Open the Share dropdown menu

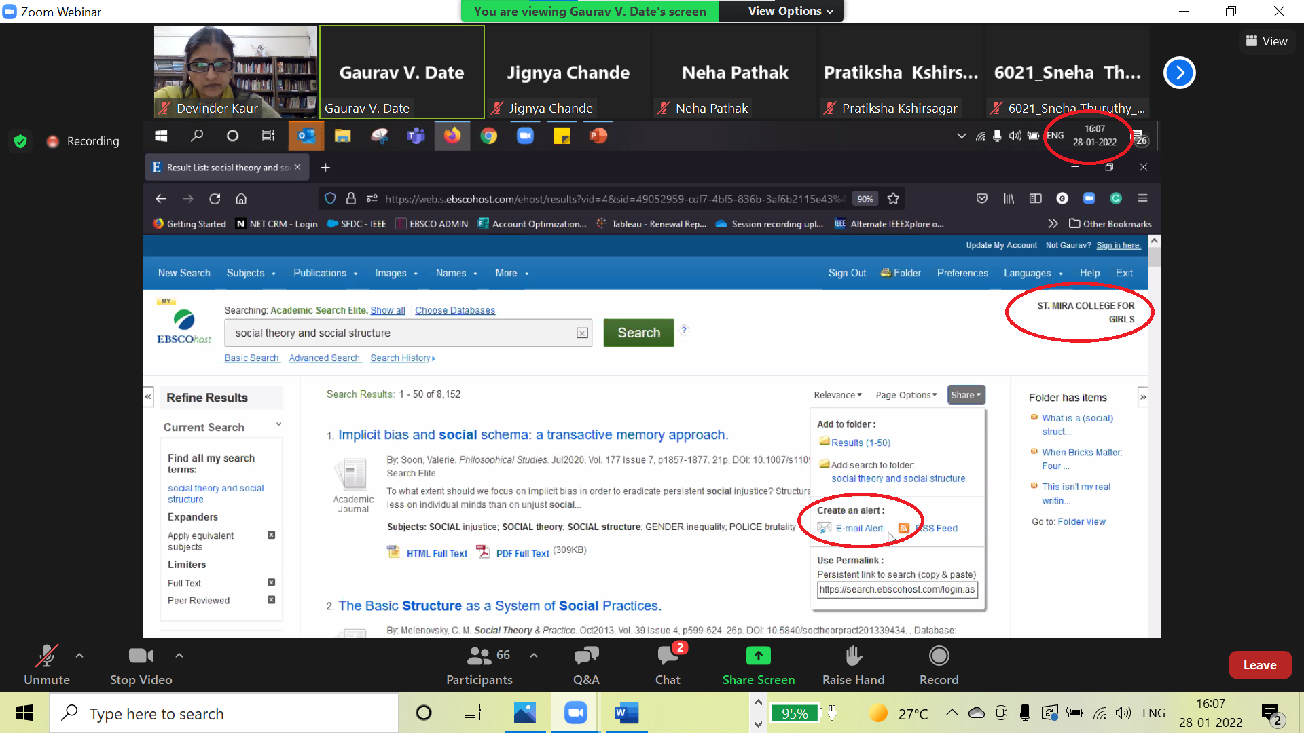pyautogui.click(x=966, y=394)
